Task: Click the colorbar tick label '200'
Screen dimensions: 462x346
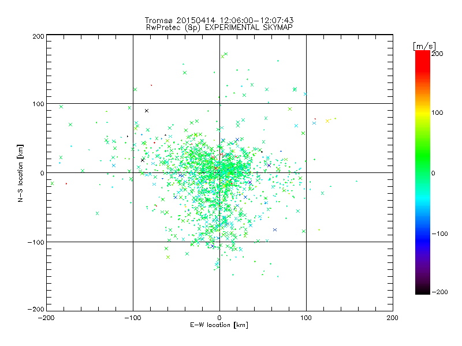Action: pyautogui.click(x=437, y=54)
